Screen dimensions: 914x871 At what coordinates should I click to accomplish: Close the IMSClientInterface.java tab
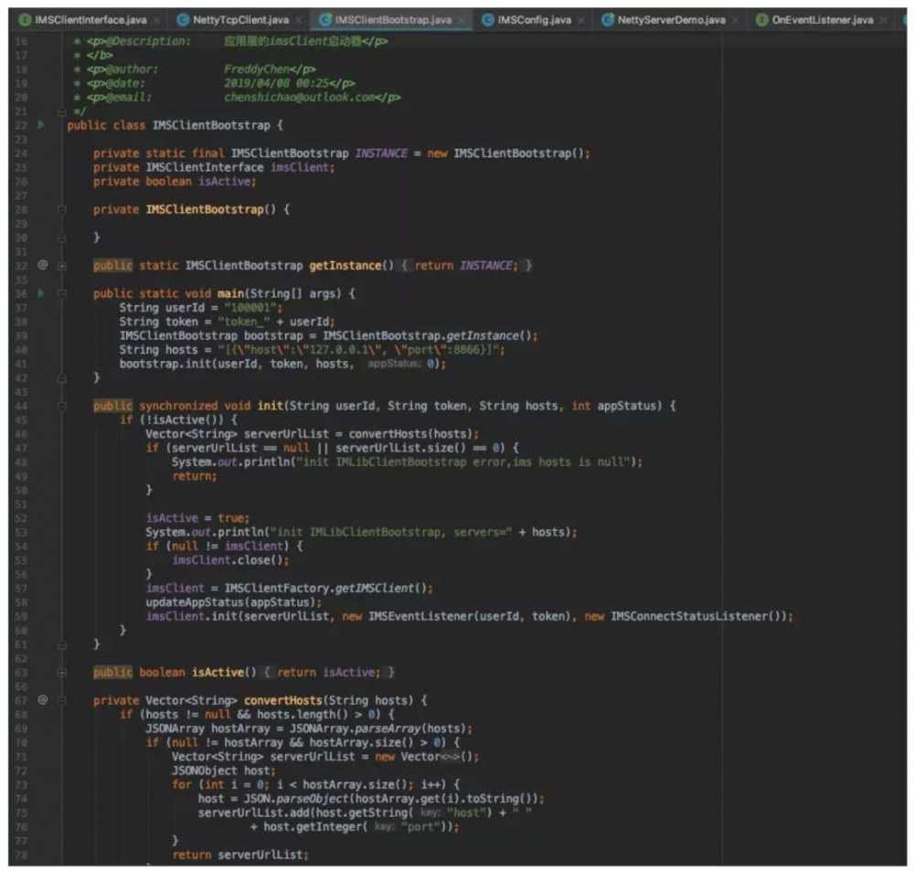[156, 20]
